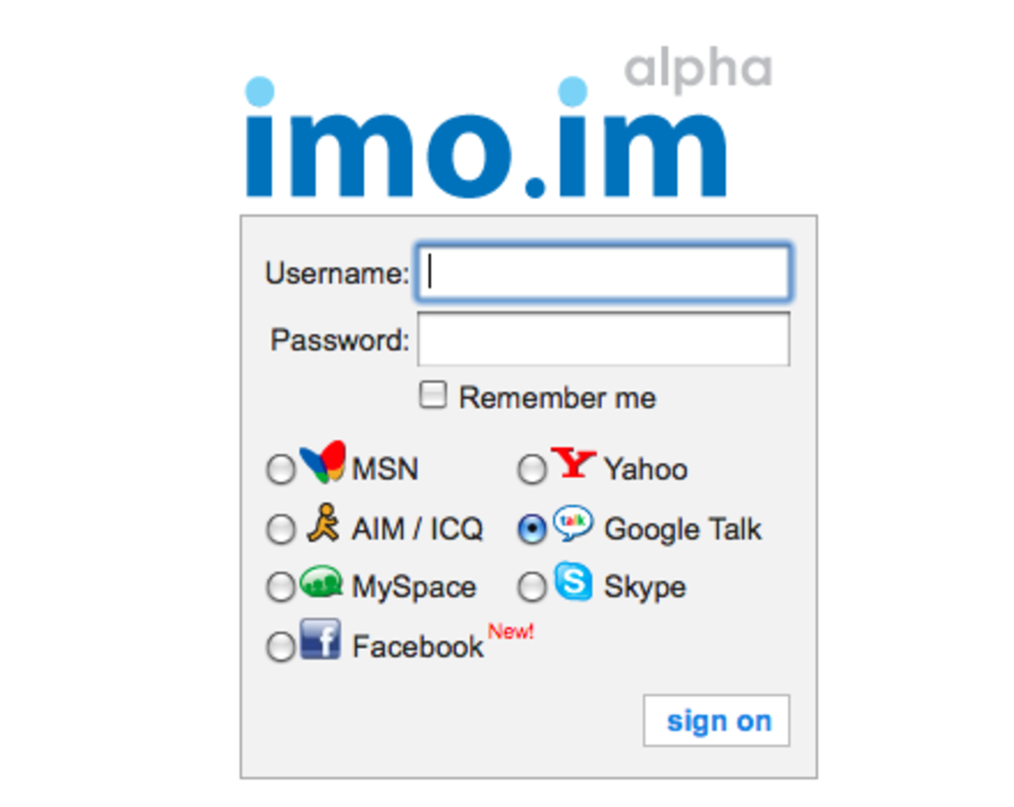Screen dimensions: 1014x807
Task: Select the MSN radio button
Action: tap(280, 469)
